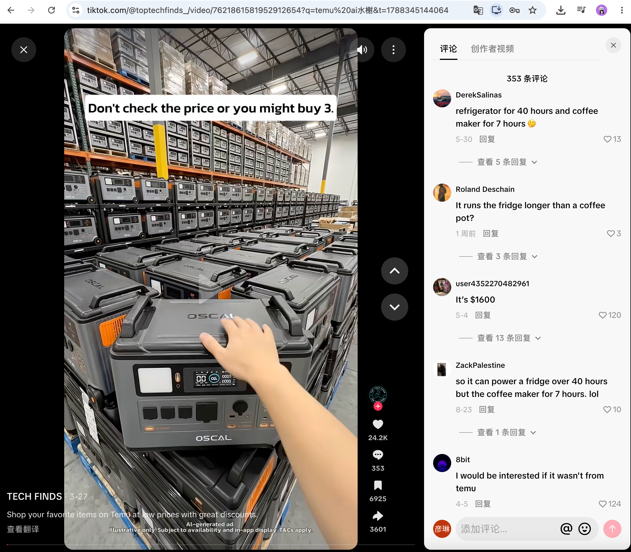Go forward in browser history
This screenshot has height=552, width=631.
tap(31, 10)
